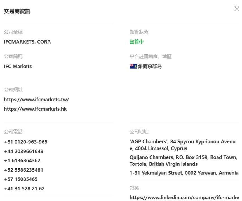Image resolution: width=242 pixels, height=201 pixels.
Task: Click the Yekmalyan Street Yerevan address
Action: (x=184, y=173)
